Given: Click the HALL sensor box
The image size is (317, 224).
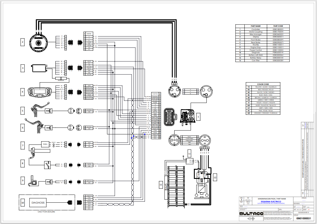Looking at the screenshot, I should pyautogui.click(x=45, y=144).
